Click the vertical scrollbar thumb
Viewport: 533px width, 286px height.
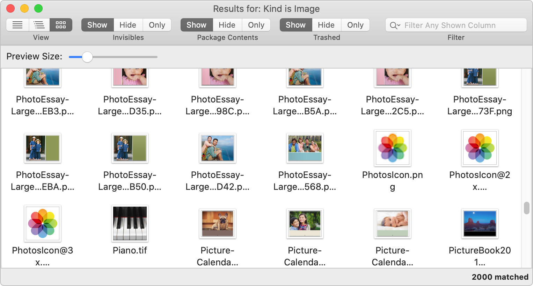(x=527, y=208)
